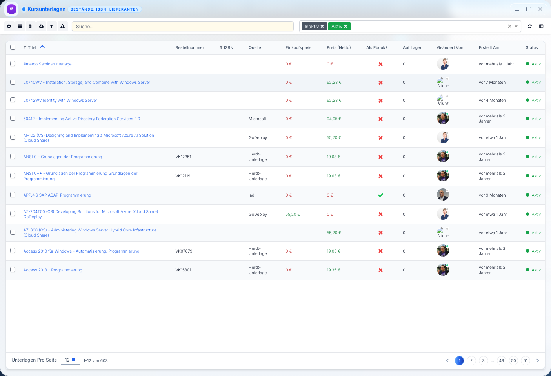The image size is (551, 376).
Task: Click the Suche search input field
Action: [x=182, y=27]
